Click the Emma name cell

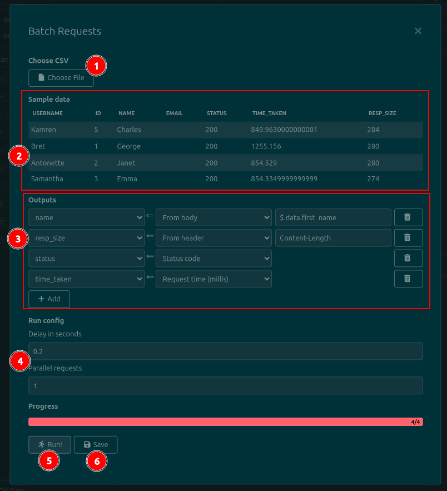pos(127,179)
